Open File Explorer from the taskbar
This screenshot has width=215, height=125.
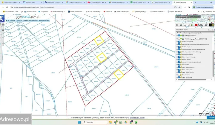(110, 122)
